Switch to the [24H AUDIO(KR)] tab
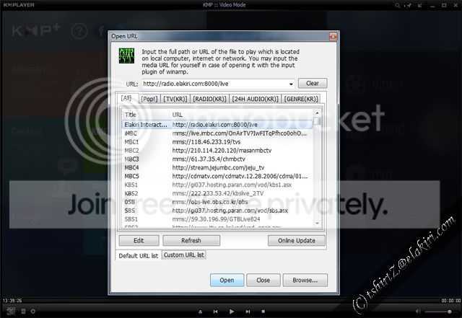The height and width of the screenshot is (318, 462). click(x=255, y=99)
